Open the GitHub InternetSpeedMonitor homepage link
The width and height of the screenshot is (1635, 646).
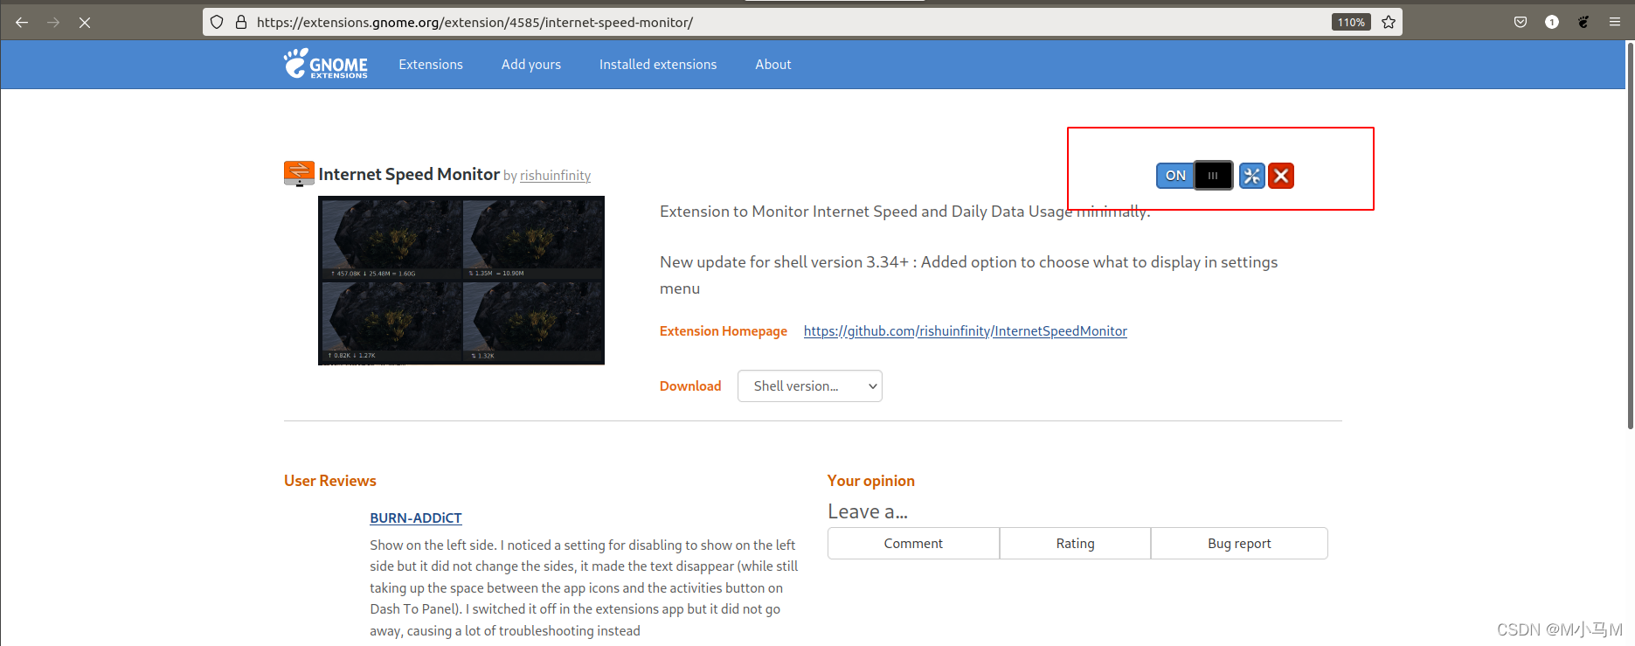point(966,331)
